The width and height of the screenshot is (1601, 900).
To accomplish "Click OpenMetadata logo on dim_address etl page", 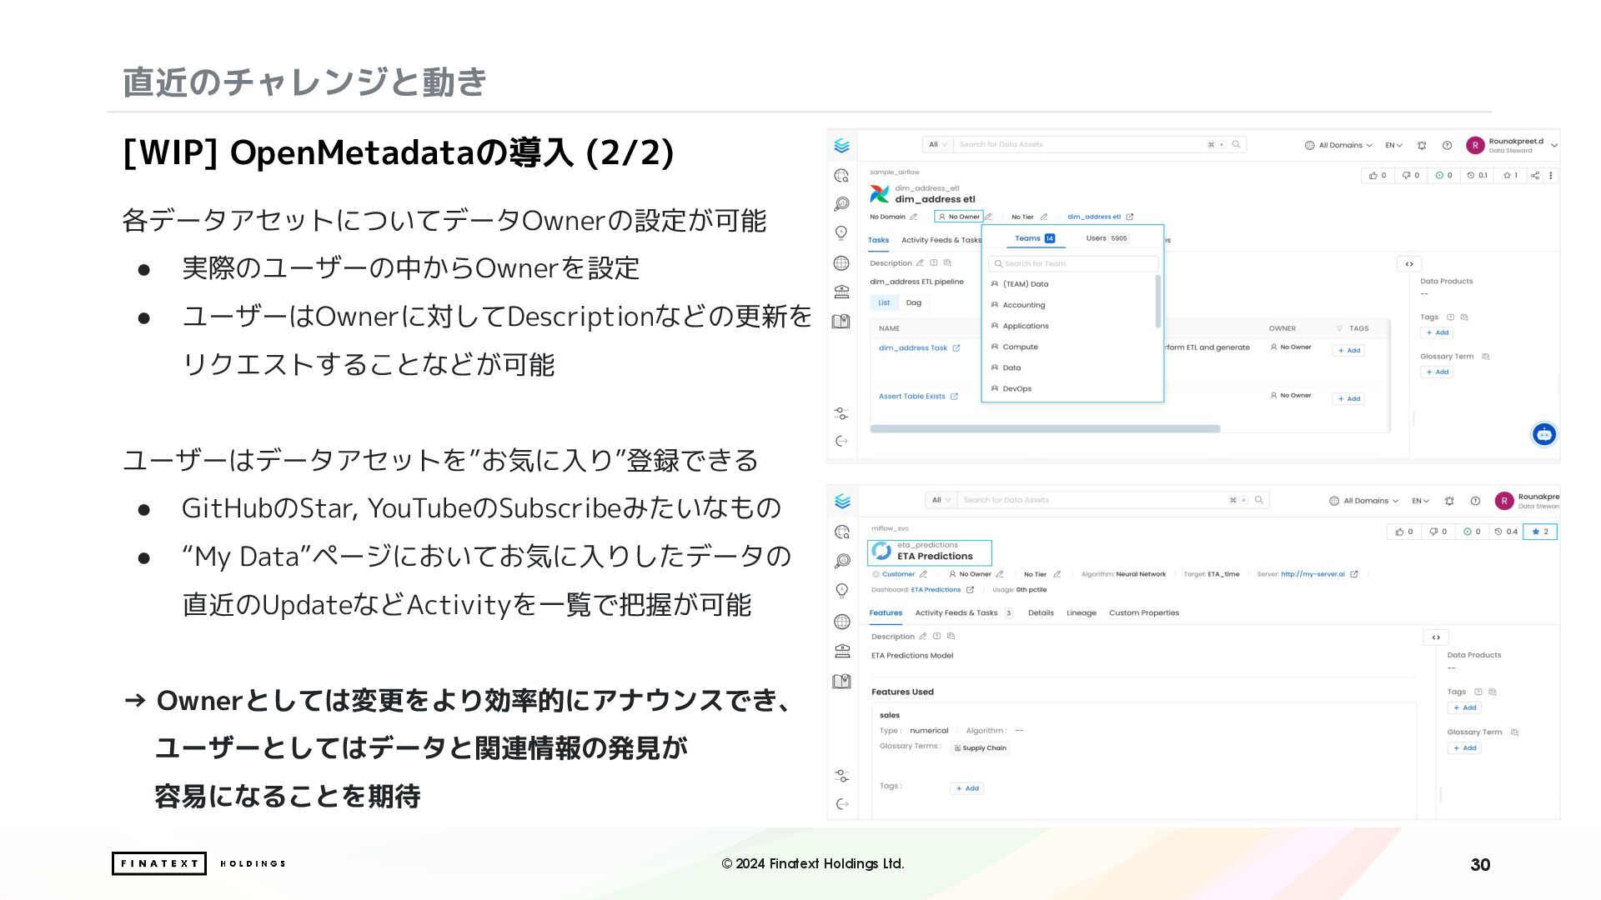I will click(x=841, y=146).
